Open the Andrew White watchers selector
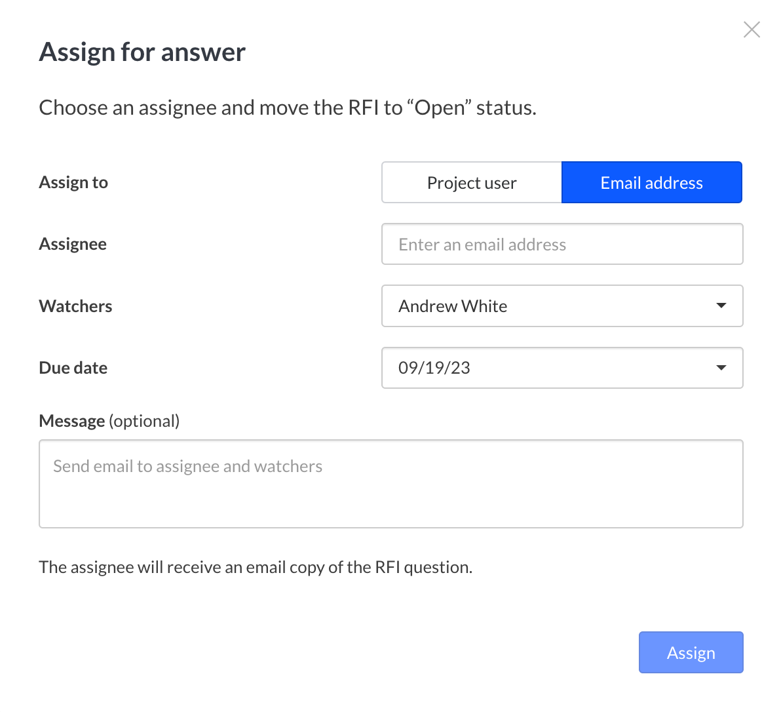Screen dimensions: 781x712 [550, 306]
